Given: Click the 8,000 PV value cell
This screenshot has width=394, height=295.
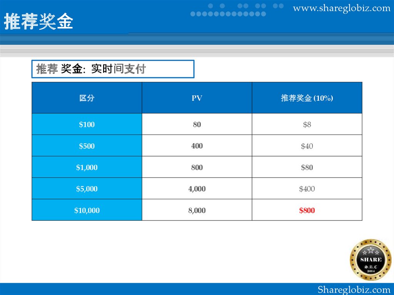Looking at the screenshot, I should tap(197, 210).
